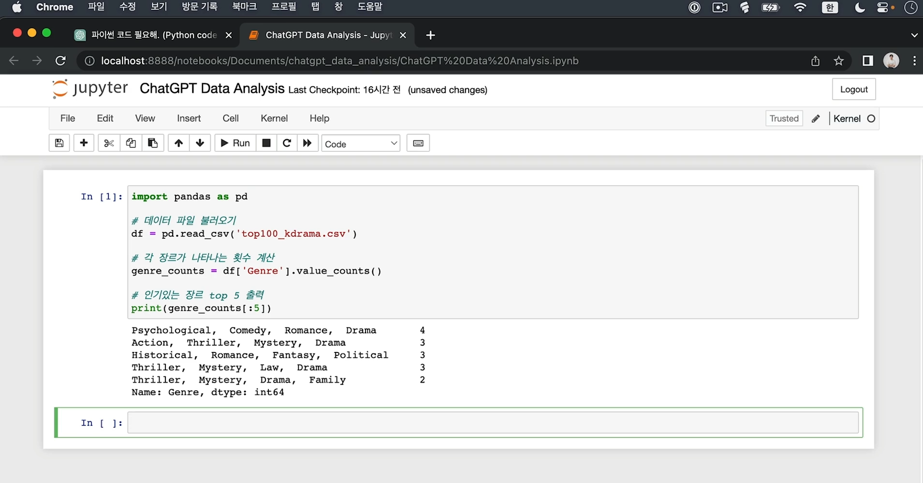This screenshot has width=923, height=483.
Task: Toggle the Chrome side panel
Action: point(868,61)
